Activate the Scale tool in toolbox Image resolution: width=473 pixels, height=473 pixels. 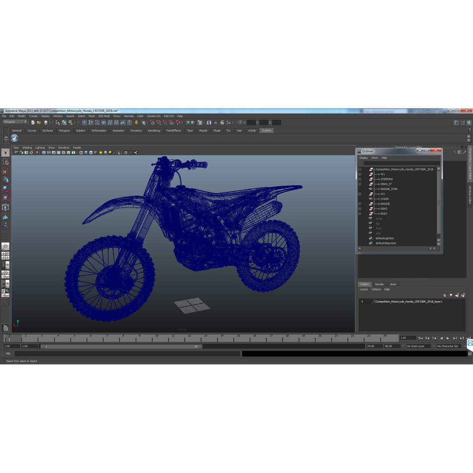[x=5, y=198]
